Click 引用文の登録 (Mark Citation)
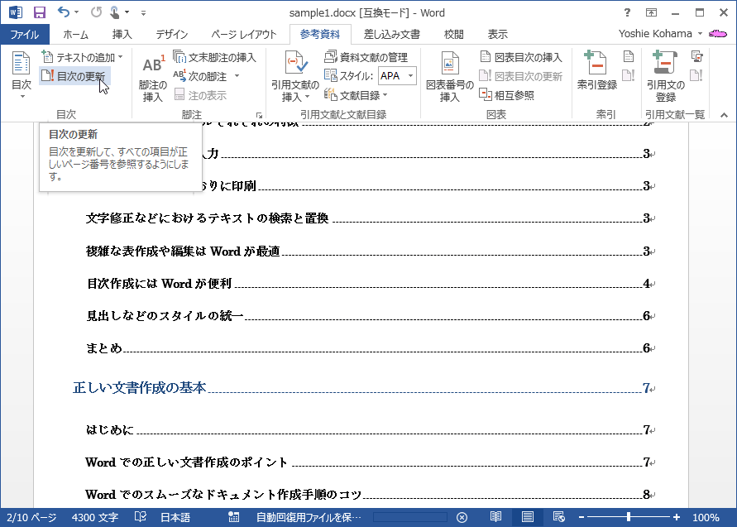 pyautogui.click(x=666, y=78)
